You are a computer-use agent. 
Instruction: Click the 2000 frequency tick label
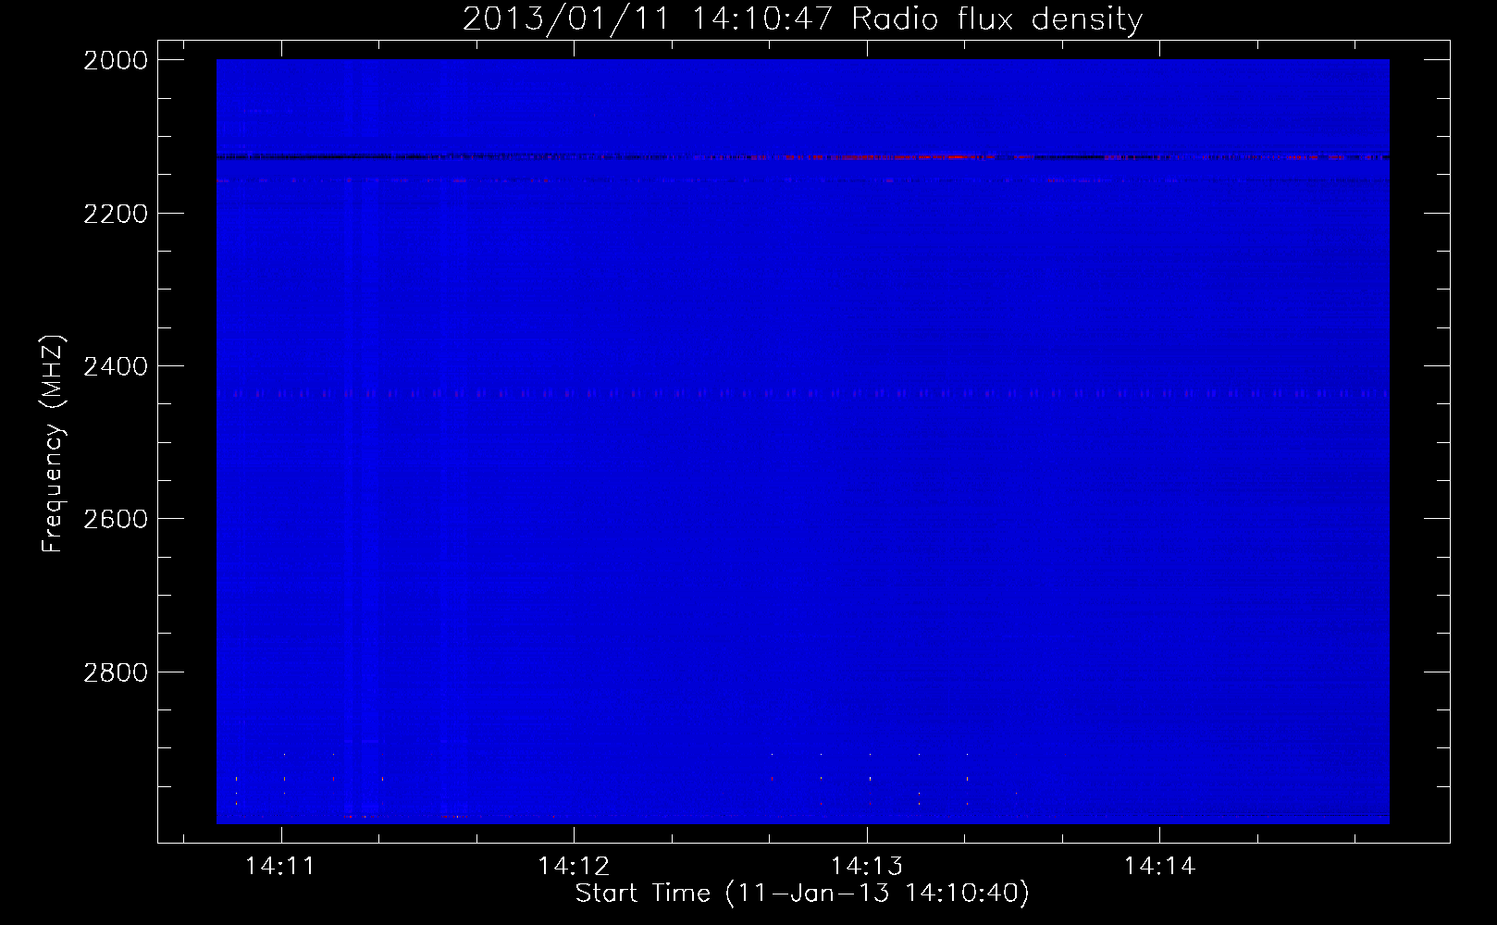116,60
